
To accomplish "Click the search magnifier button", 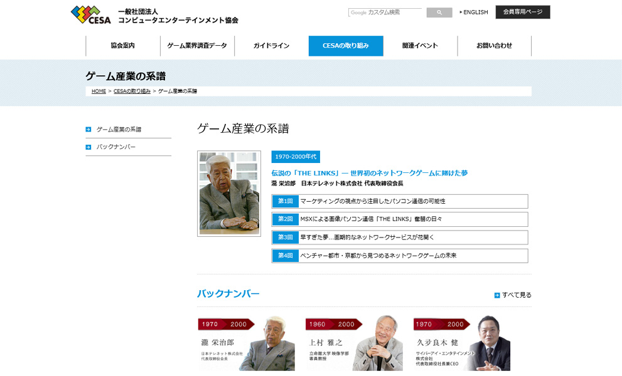I will [439, 13].
